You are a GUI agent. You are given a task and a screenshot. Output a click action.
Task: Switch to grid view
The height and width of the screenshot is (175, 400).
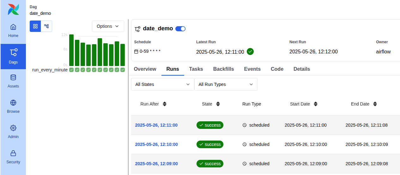[35, 26]
